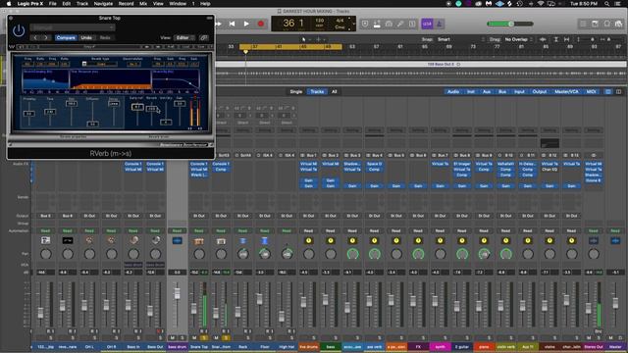Open the Track menu
The height and width of the screenshot is (353, 628).
pyautogui.click(x=82, y=4)
